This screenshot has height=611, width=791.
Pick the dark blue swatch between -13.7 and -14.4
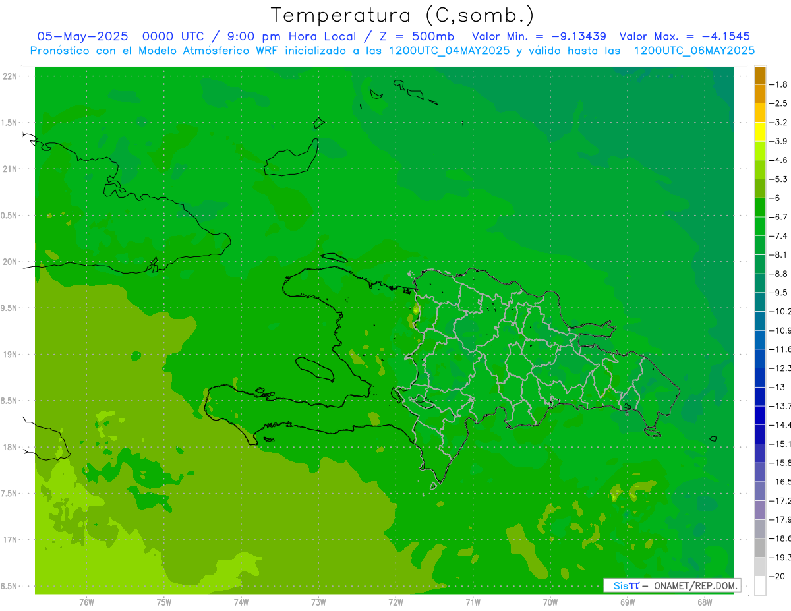tap(760, 415)
